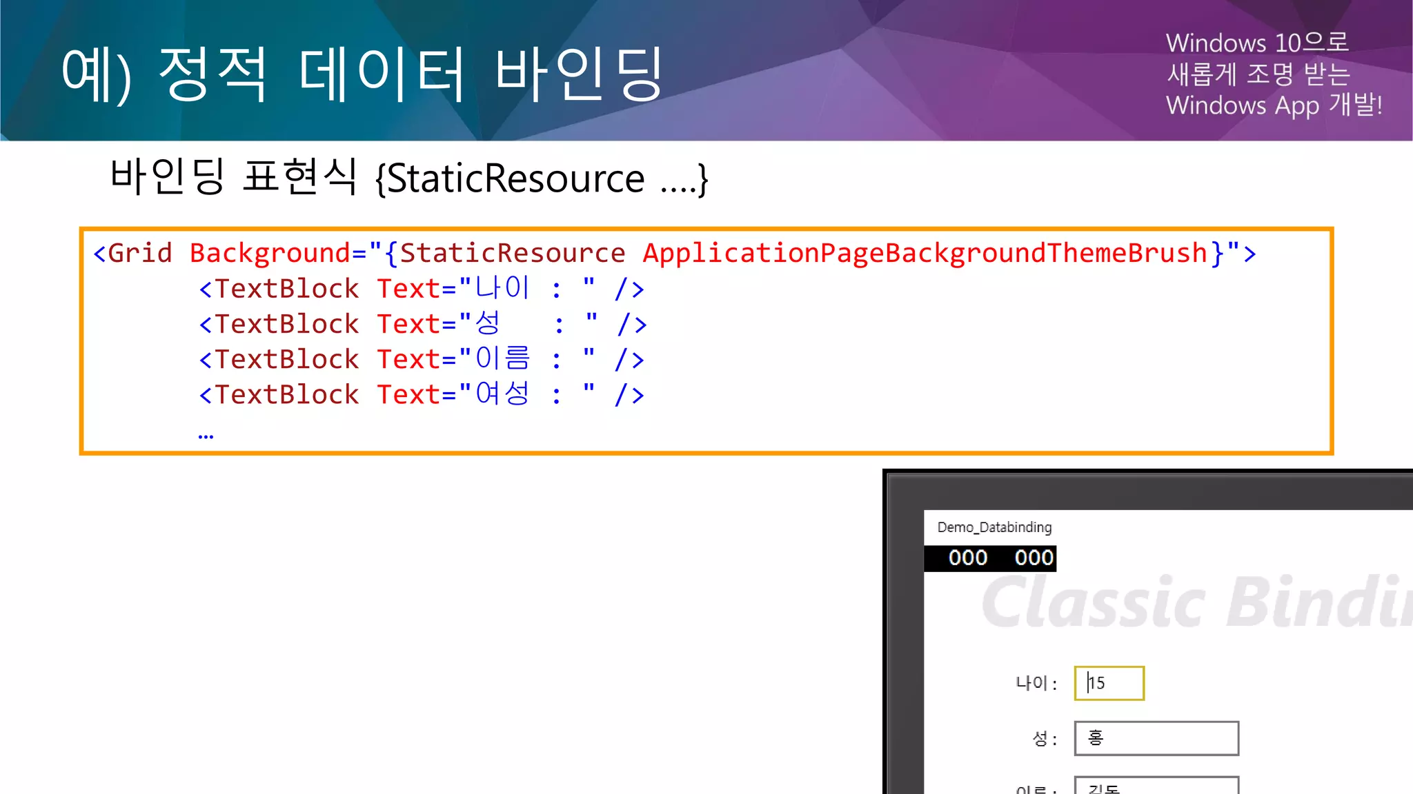Viewport: 1413px width, 794px height.
Task: Click the Demo_Databinding window title
Action: (994, 527)
